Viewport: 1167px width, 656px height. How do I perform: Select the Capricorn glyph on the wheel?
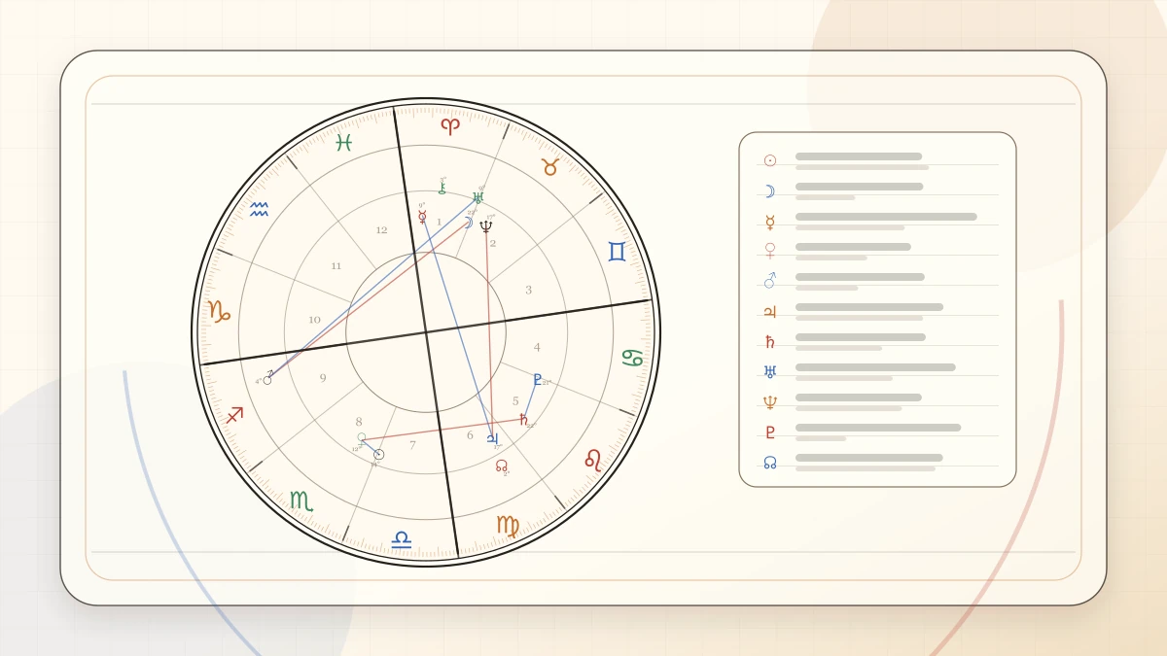[x=219, y=311]
